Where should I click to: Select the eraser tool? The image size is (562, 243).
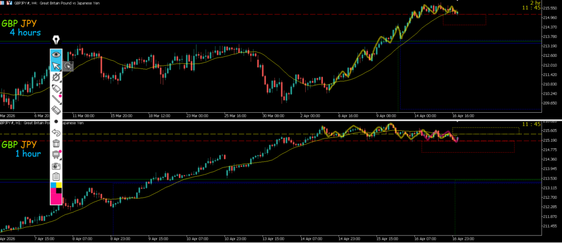coord(56,110)
